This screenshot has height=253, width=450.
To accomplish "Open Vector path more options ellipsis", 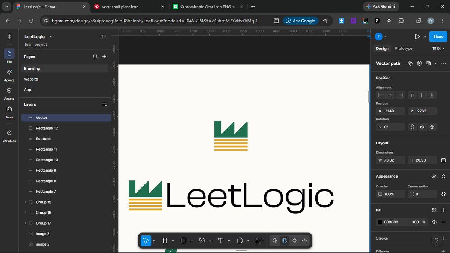I will pos(443,63).
